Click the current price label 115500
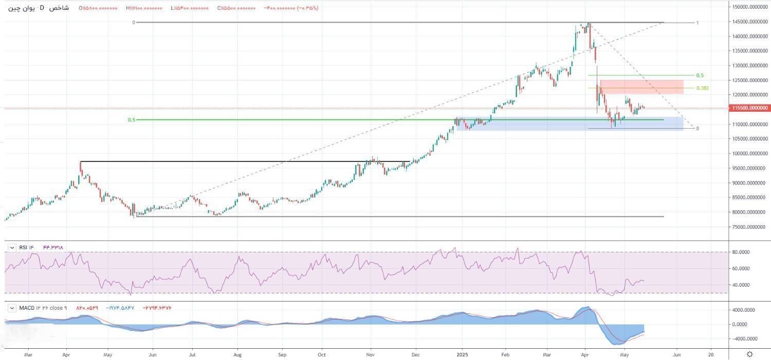771x360 pixels. [x=749, y=108]
